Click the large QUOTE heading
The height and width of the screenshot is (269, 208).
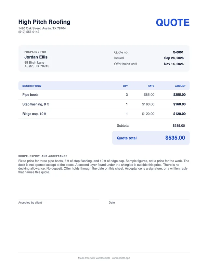coord(173,22)
